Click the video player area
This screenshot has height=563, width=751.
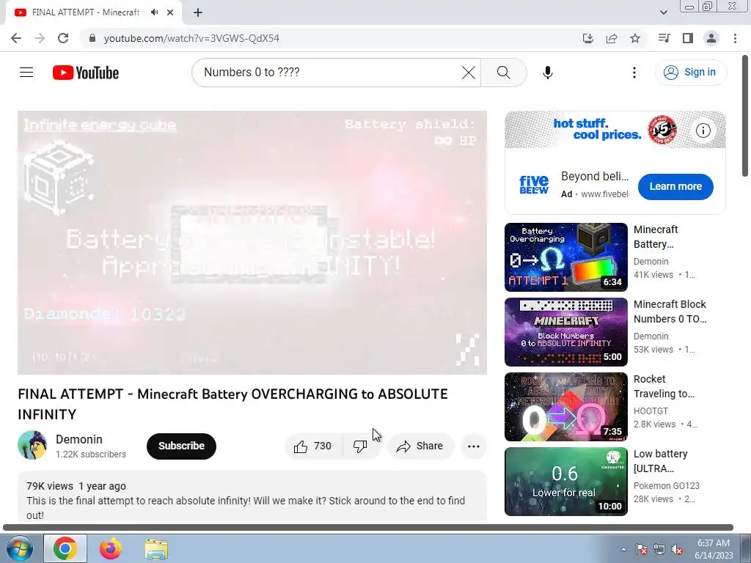(252, 243)
